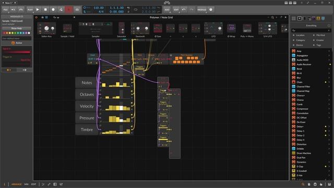Click the camera-shaped button in the transport bar
The height and width of the screenshot is (188, 334).
77,9
